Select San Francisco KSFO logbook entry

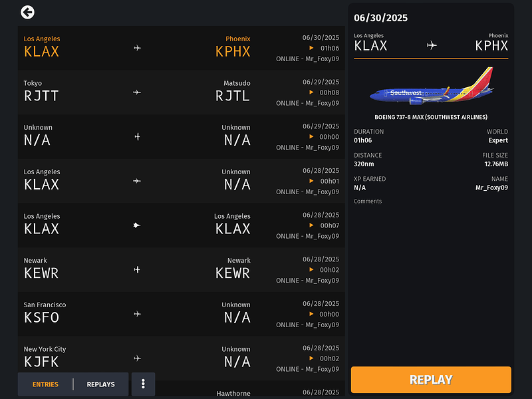[x=181, y=314]
